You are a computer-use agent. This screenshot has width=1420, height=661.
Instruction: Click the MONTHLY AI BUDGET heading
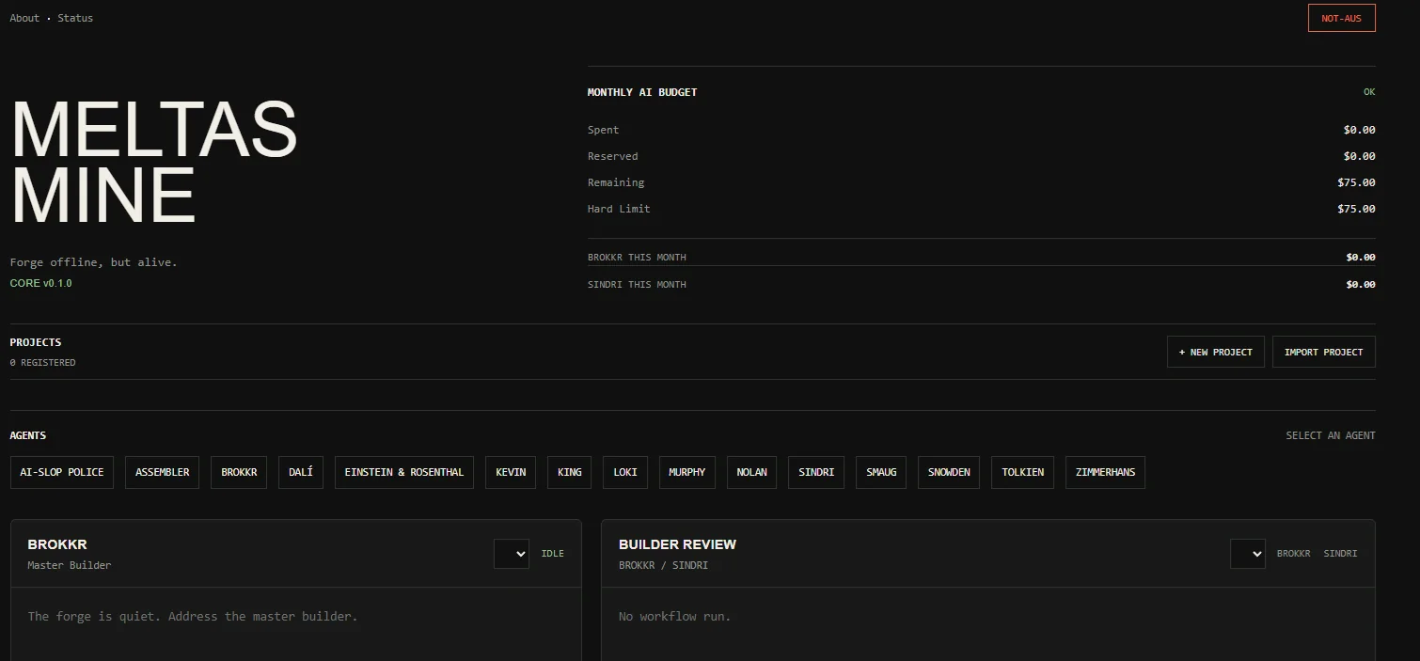click(642, 92)
